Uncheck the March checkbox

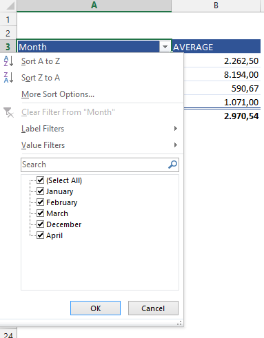(x=41, y=213)
